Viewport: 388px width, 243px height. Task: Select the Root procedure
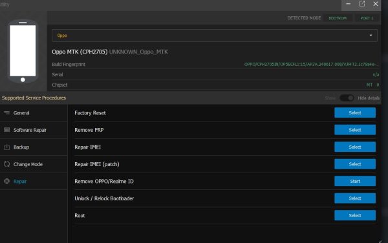(x=355, y=215)
